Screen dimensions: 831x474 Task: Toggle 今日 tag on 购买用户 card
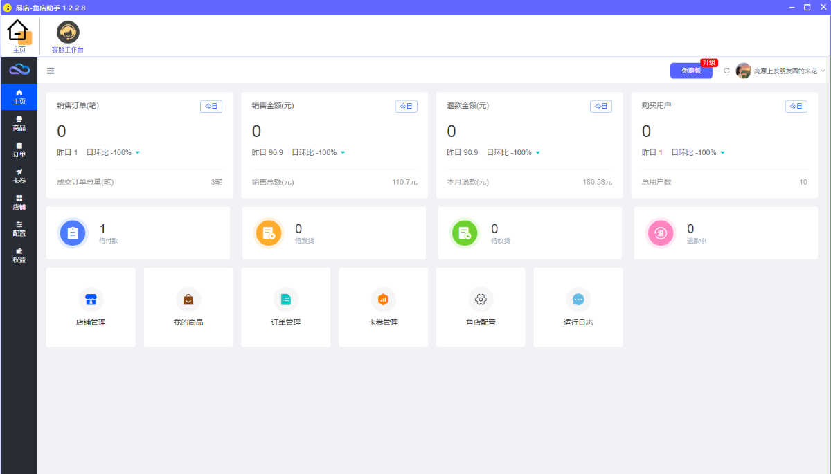coord(796,107)
